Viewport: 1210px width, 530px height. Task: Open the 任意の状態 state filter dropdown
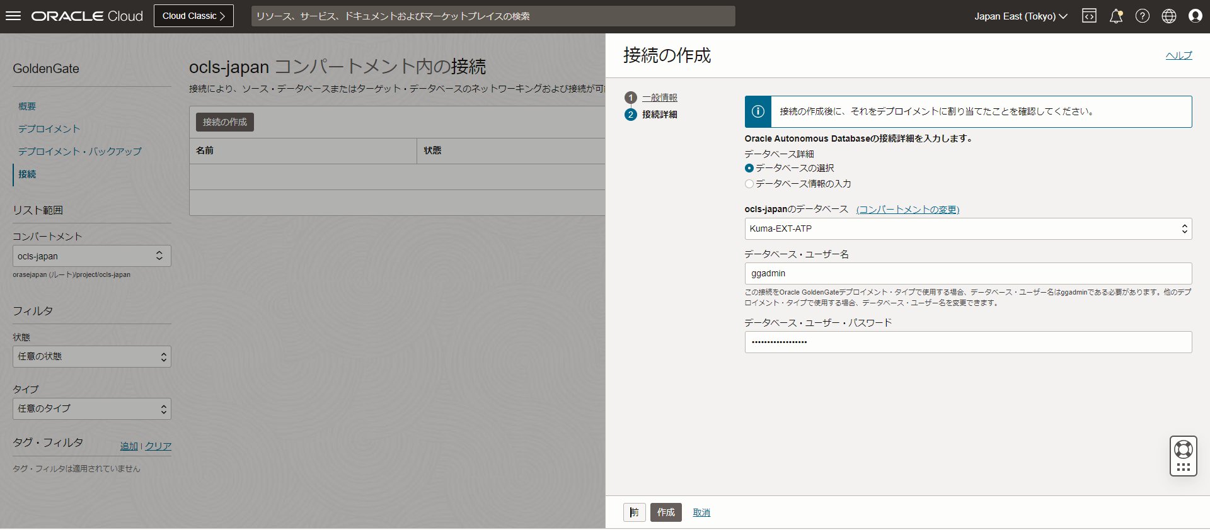point(92,357)
